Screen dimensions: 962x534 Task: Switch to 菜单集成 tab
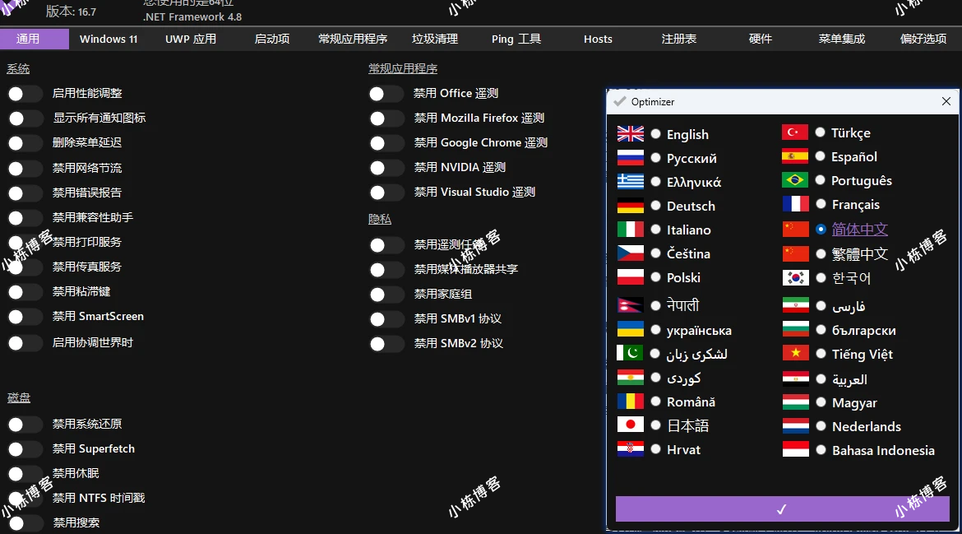point(842,39)
